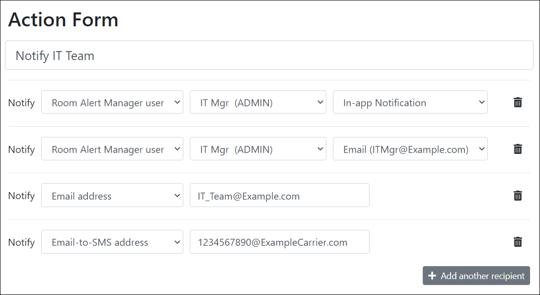540x295 pixels.
Task: Expand the Email (ITMgr@Example.com) method dropdown
Action: (410, 149)
